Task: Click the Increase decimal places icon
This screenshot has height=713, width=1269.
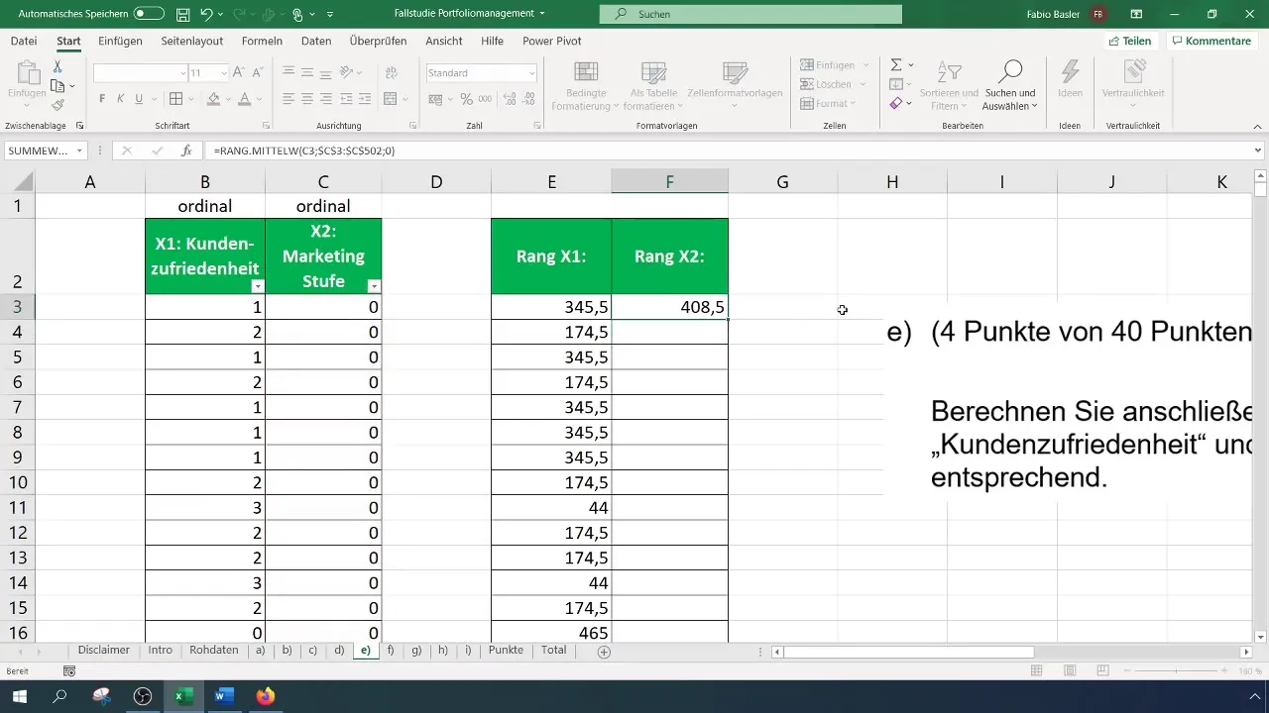Action: [510, 99]
